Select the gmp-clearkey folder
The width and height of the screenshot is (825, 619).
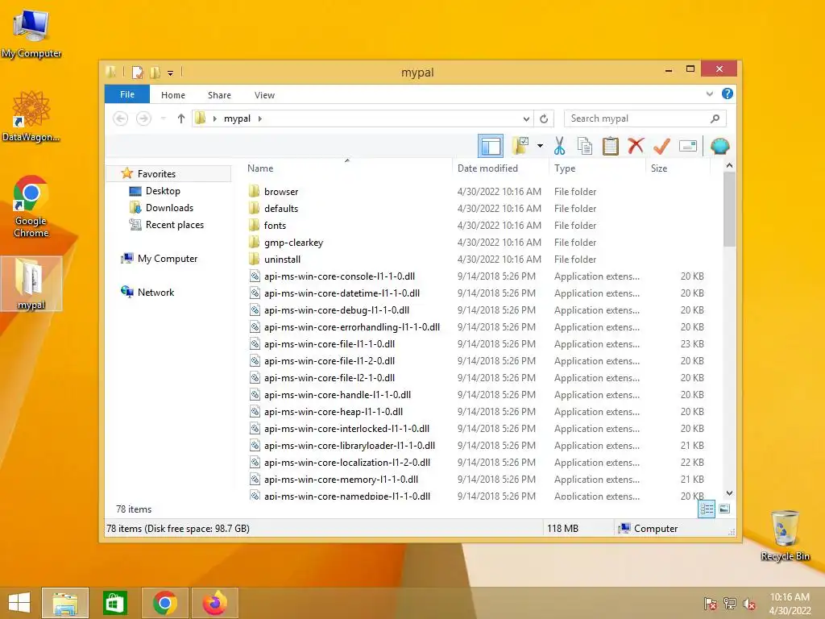293,242
